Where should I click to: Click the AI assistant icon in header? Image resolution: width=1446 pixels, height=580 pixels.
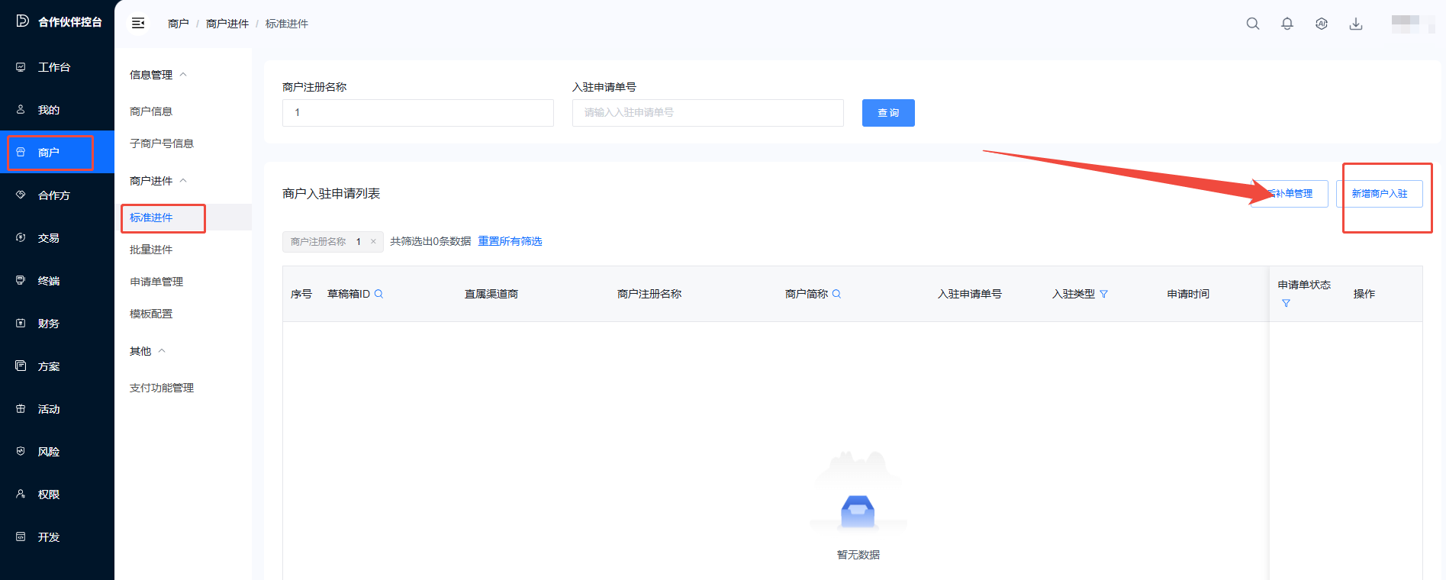(1321, 24)
